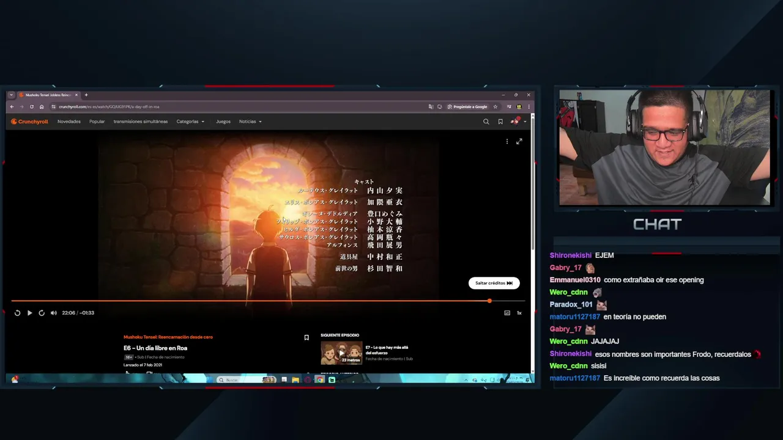
Task: Open the Juegos menu item
Action: point(223,122)
